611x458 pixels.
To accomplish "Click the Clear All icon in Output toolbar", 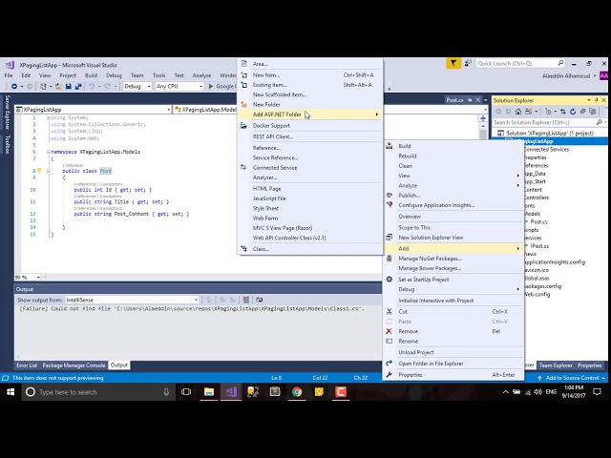I will [246, 300].
